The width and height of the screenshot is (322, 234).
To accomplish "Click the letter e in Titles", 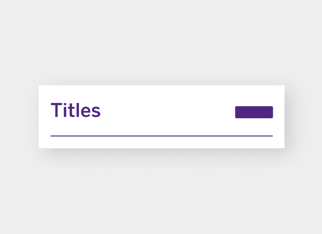I will pos(85,112).
